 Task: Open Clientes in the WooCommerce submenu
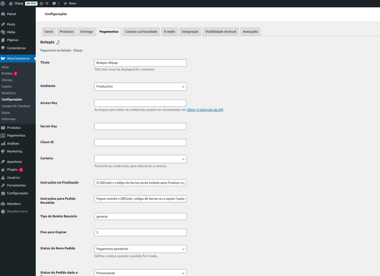[7, 80]
